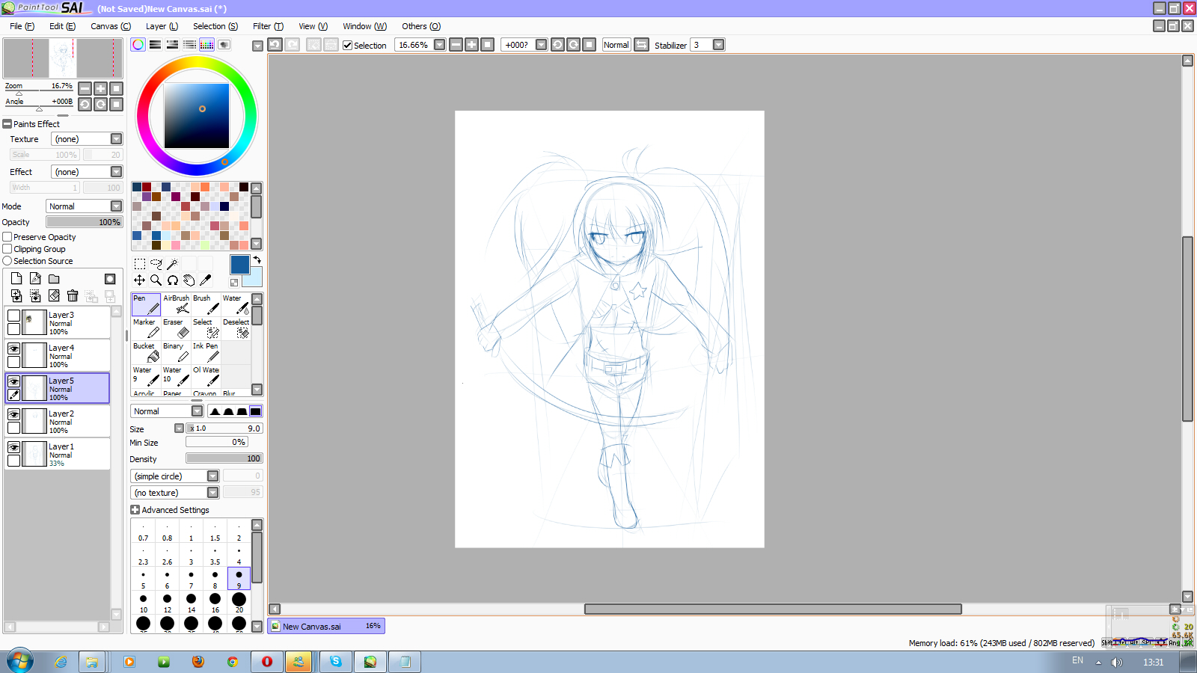
Task: Select the hand pan tool
Action: pos(189,280)
